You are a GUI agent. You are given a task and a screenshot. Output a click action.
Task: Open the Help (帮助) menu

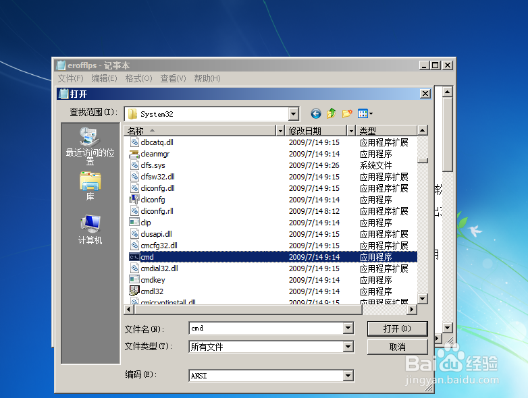click(x=207, y=78)
